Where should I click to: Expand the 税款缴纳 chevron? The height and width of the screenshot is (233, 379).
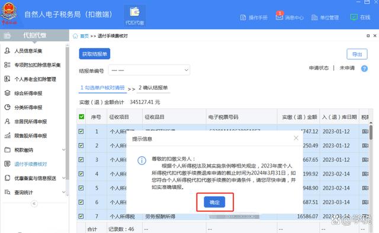tap(63, 150)
